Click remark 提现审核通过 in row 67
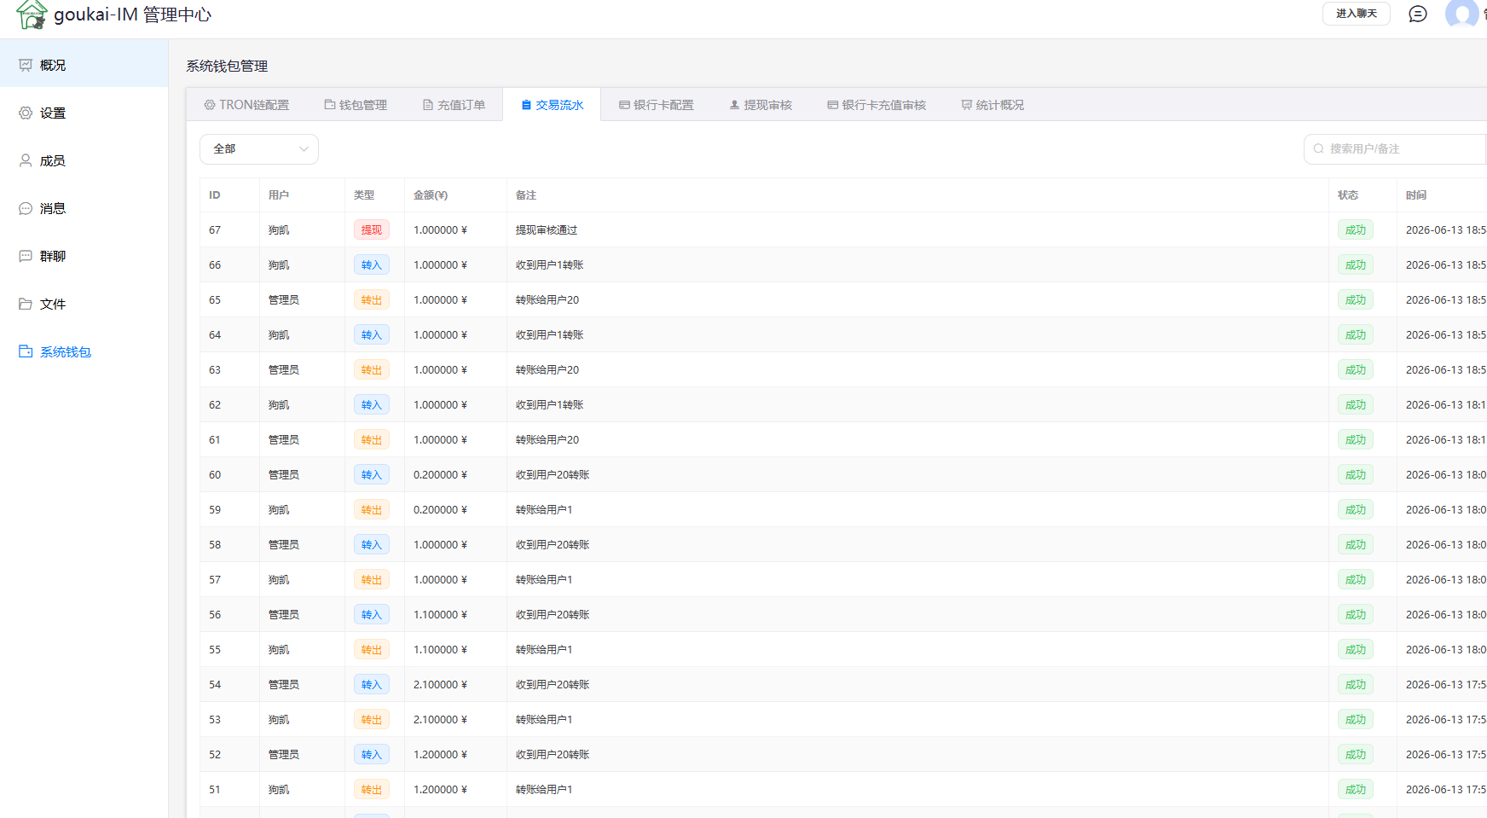The height and width of the screenshot is (818, 1487). (x=547, y=230)
